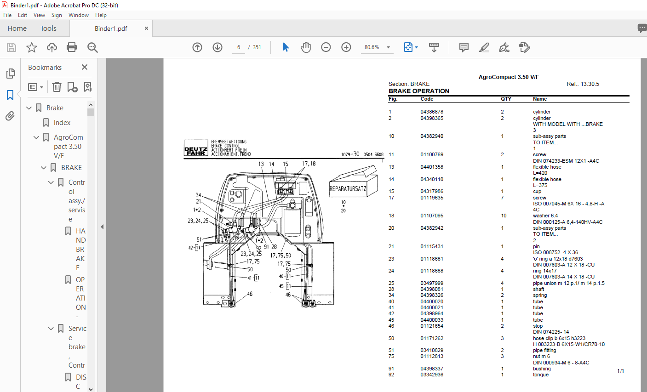The image size is (647, 392).
Task: Collapse the BRAKE sub-bookmark
Action: pos(44,168)
